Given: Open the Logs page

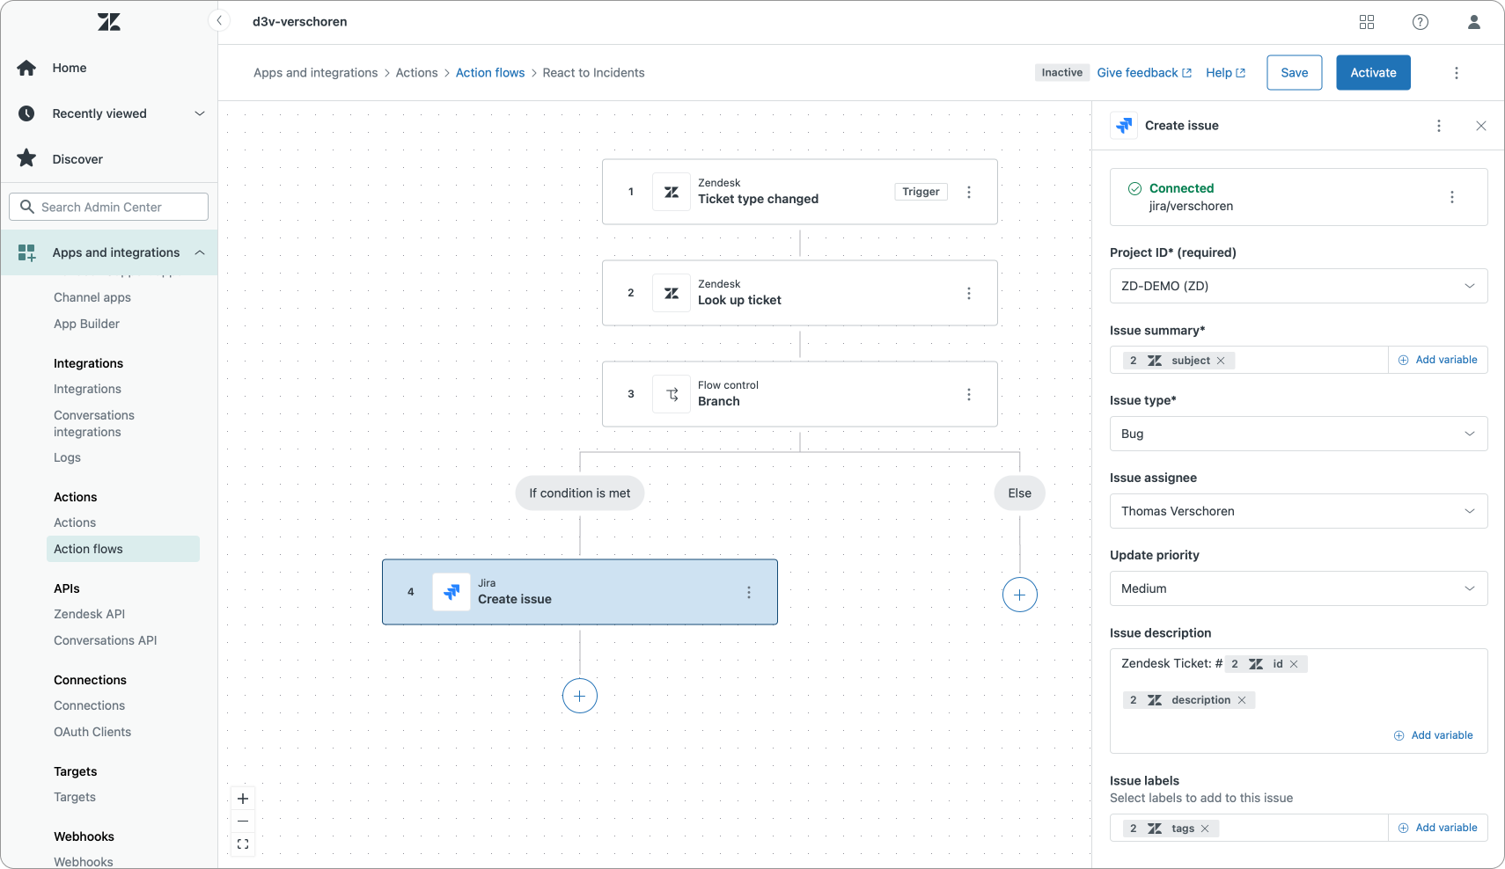Looking at the screenshot, I should tap(67, 457).
